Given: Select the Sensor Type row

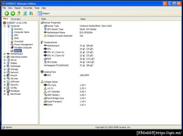Looking at the screenshot, I should click(x=78, y=26).
